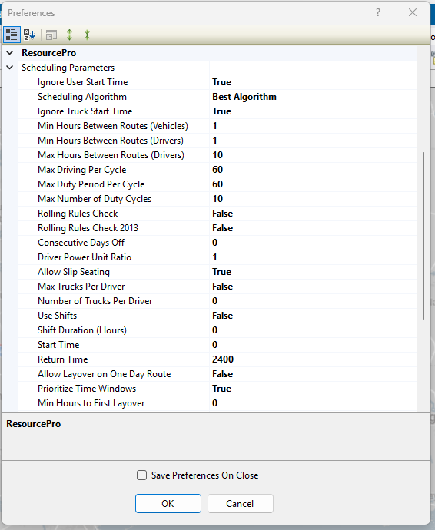This screenshot has width=435, height=530.
Task: Select Min Hours Between Routes (Drivers) row
Action: click(x=217, y=141)
